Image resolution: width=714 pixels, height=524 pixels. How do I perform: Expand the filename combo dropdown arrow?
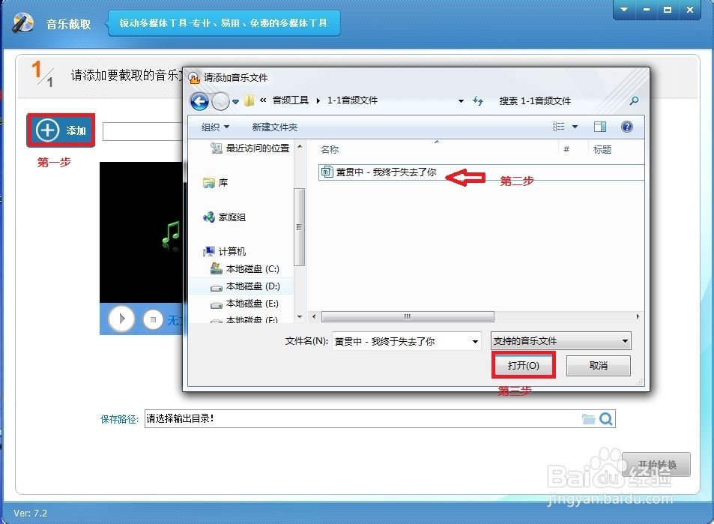click(476, 341)
